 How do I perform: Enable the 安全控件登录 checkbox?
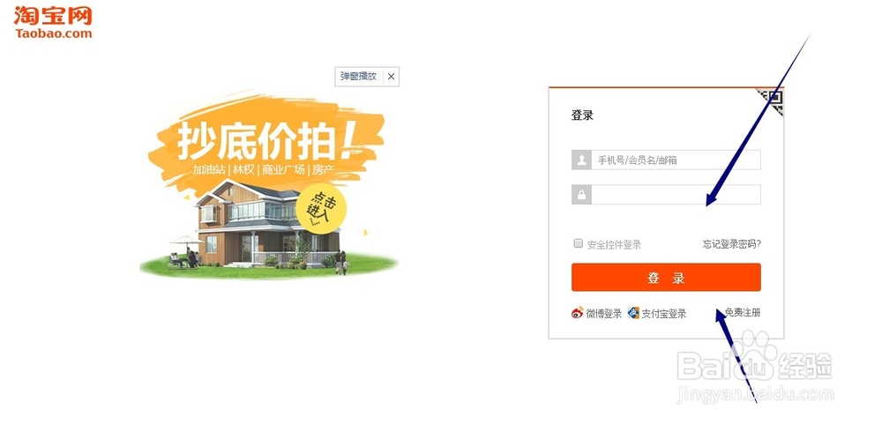click(x=578, y=243)
